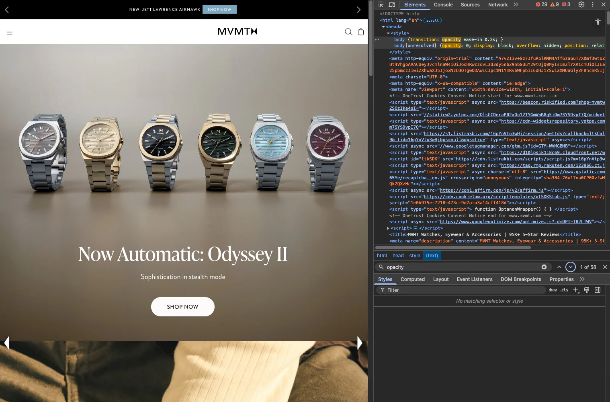Click the html breadcrumb
Screen dimensions: 610x402
(x=382, y=256)
